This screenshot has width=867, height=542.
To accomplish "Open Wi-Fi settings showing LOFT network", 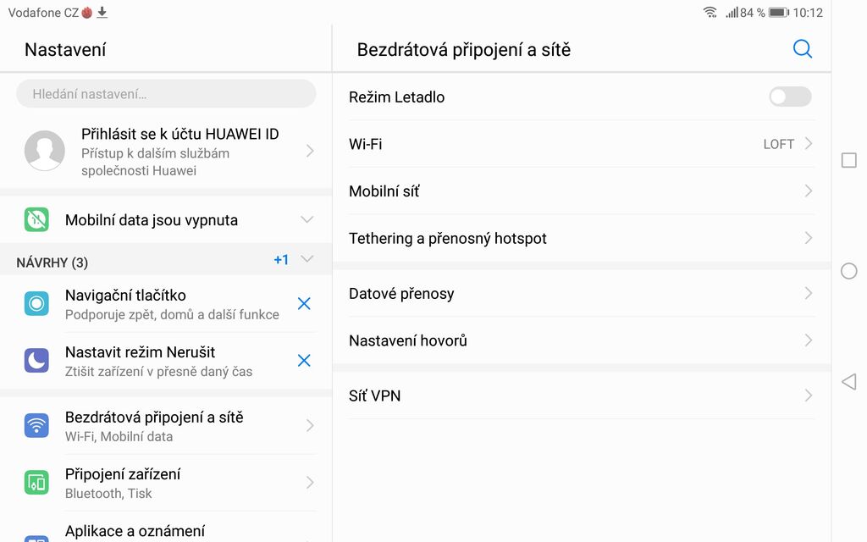I will point(580,144).
